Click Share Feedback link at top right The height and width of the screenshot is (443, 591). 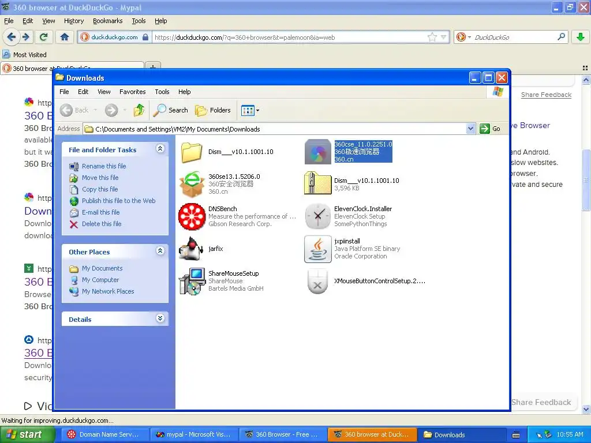[546, 95]
